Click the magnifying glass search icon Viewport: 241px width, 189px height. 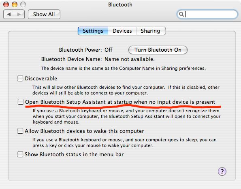pos(181,14)
